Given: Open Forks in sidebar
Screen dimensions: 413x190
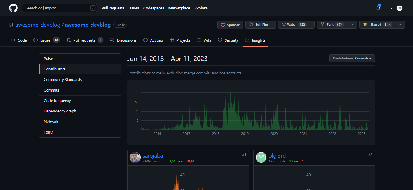Looking at the screenshot, I should [x=80, y=132].
